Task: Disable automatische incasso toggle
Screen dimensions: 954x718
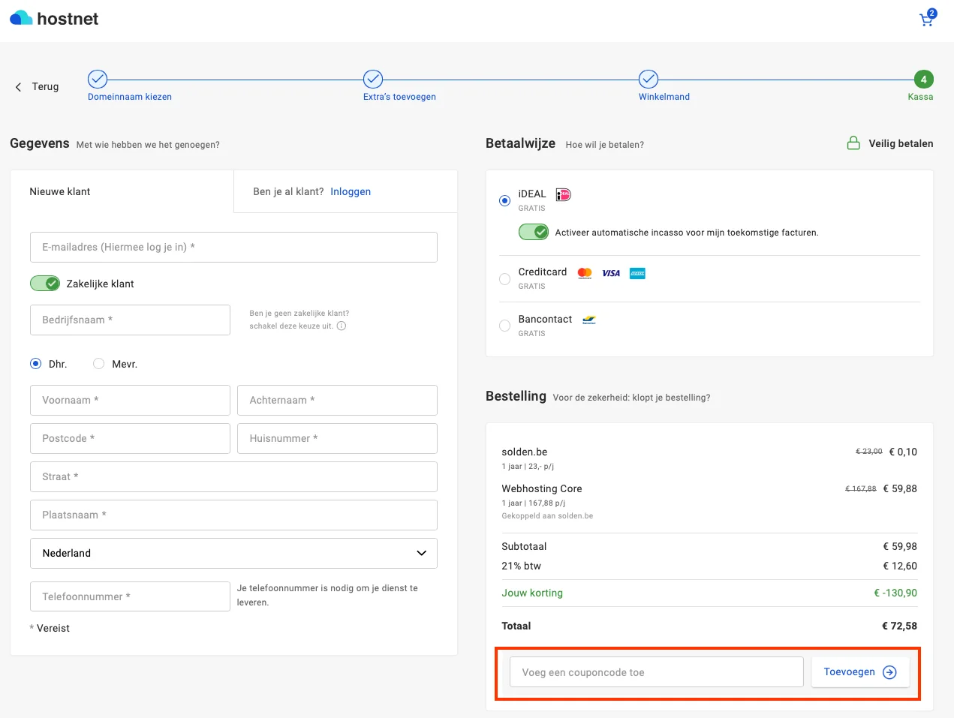Action: 534,233
